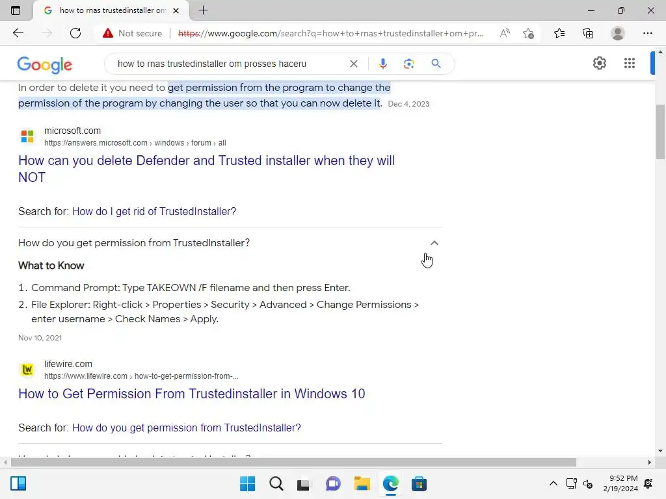Open File Explorer from taskbar
This screenshot has width=666, height=499.
pos(362,483)
